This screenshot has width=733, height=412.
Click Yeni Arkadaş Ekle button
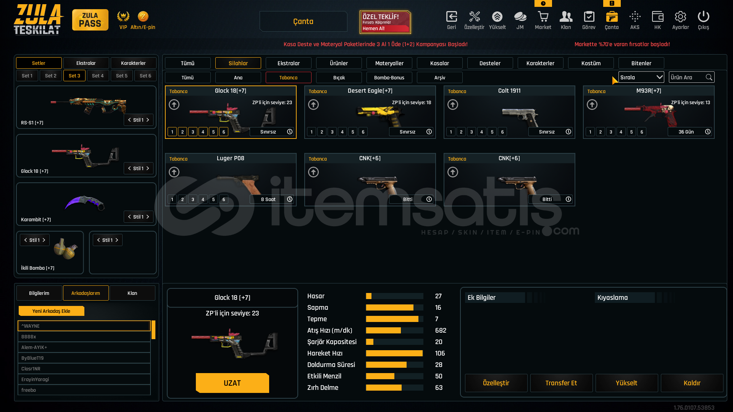[51, 311]
